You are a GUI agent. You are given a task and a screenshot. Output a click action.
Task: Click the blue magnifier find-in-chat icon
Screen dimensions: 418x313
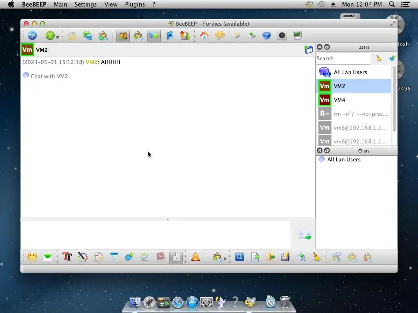point(239,257)
